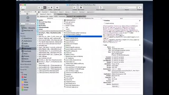Enable the Enable editing checkbox
The height and width of the screenshot is (95, 169).
[x=105, y=23]
